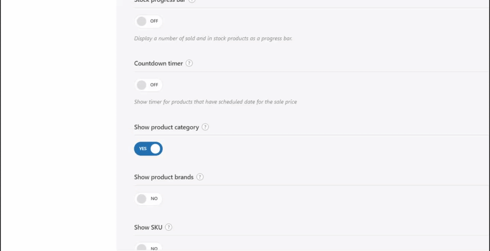This screenshot has height=251, width=490.
Task: Click the white knob on blue YES switch
Action: point(155,148)
